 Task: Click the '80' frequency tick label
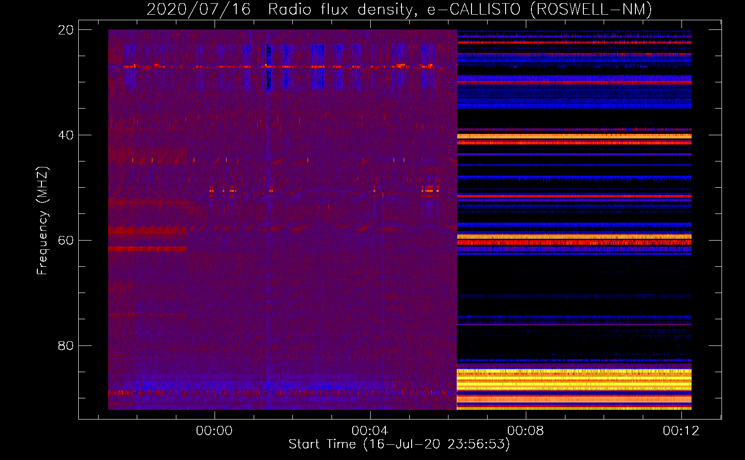click(x=65, y=346)
